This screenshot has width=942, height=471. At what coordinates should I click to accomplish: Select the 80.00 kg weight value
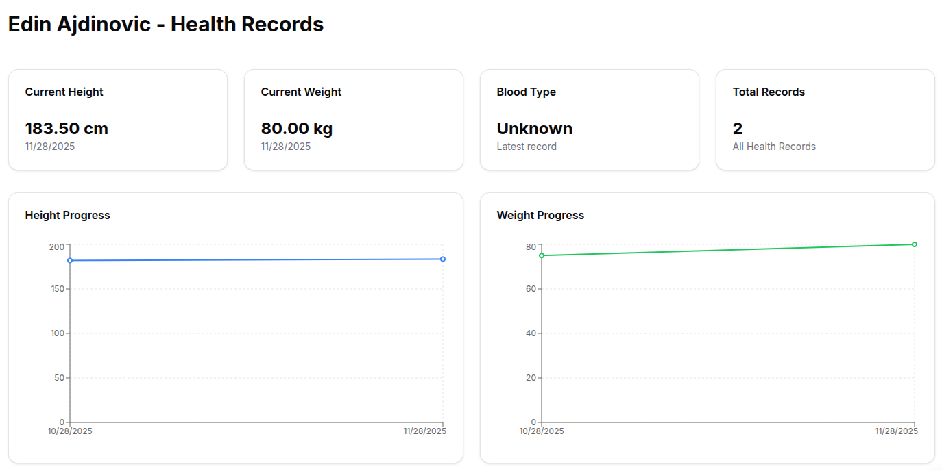click(297, 129)
